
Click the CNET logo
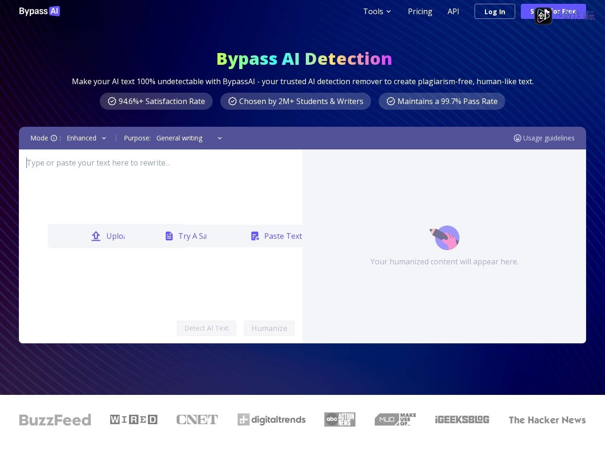click(x=197, y=419)
